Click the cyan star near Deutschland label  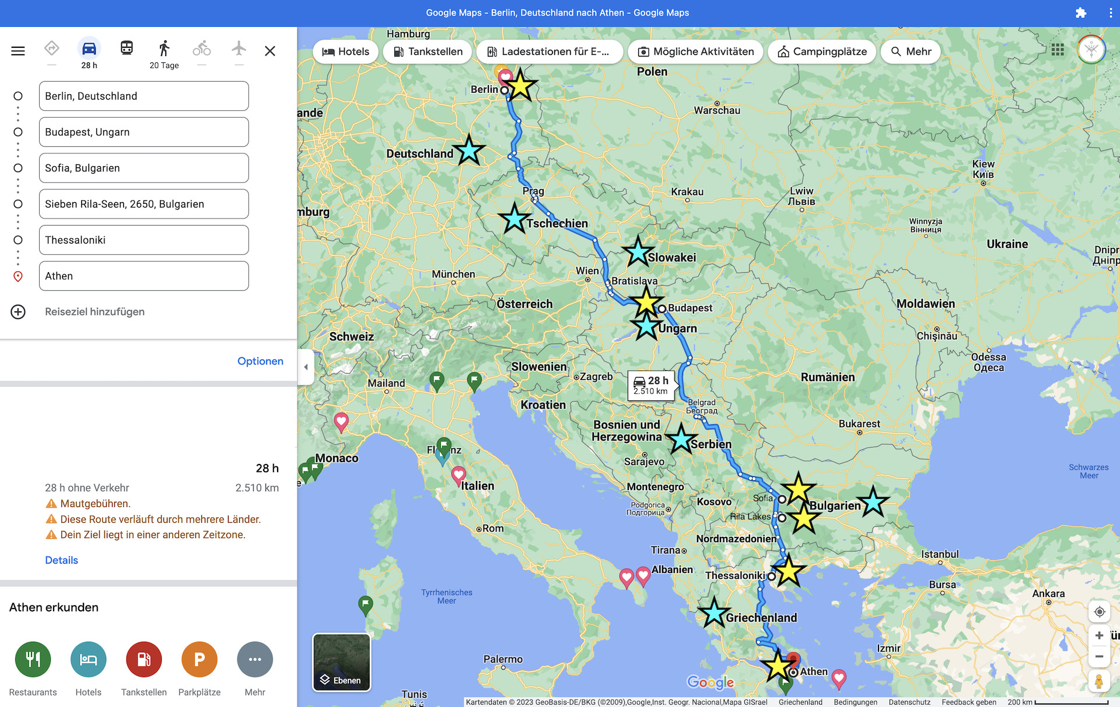coord(469,150)
